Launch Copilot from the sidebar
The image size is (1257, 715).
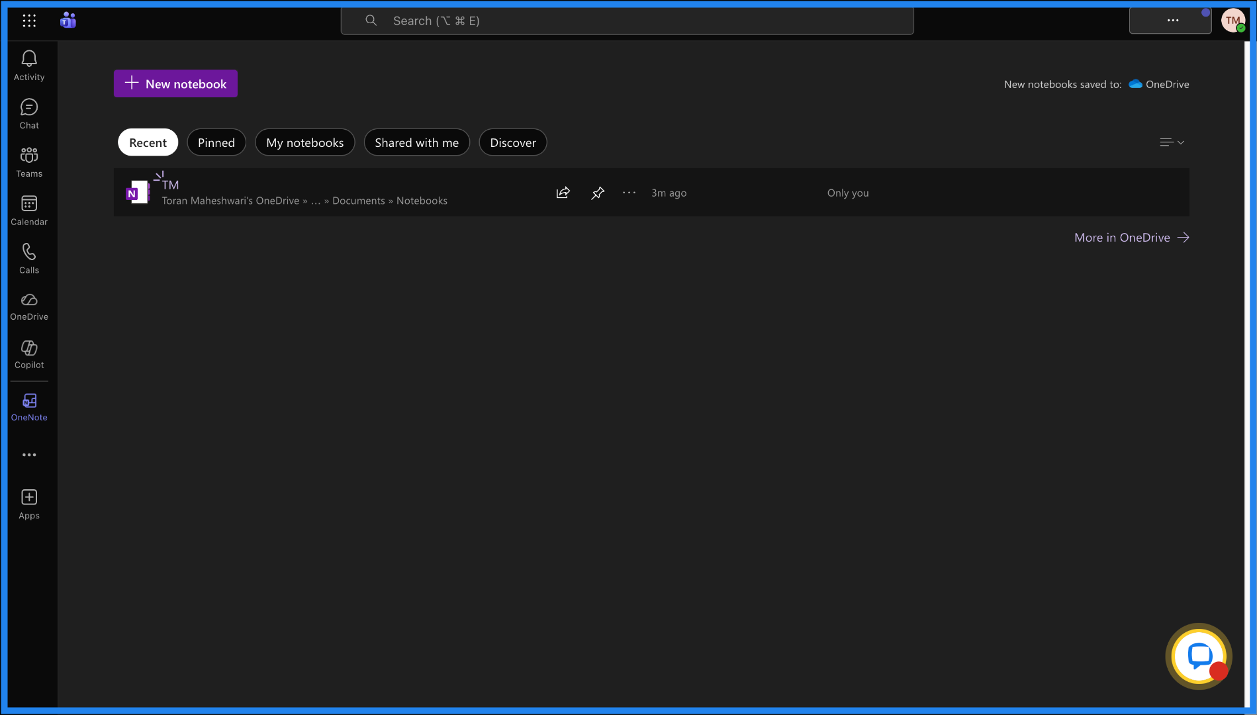coord(29,355)
